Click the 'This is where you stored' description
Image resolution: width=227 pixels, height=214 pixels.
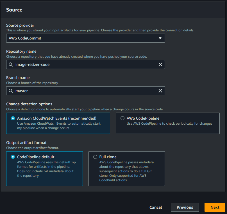(x=100, y=30)
